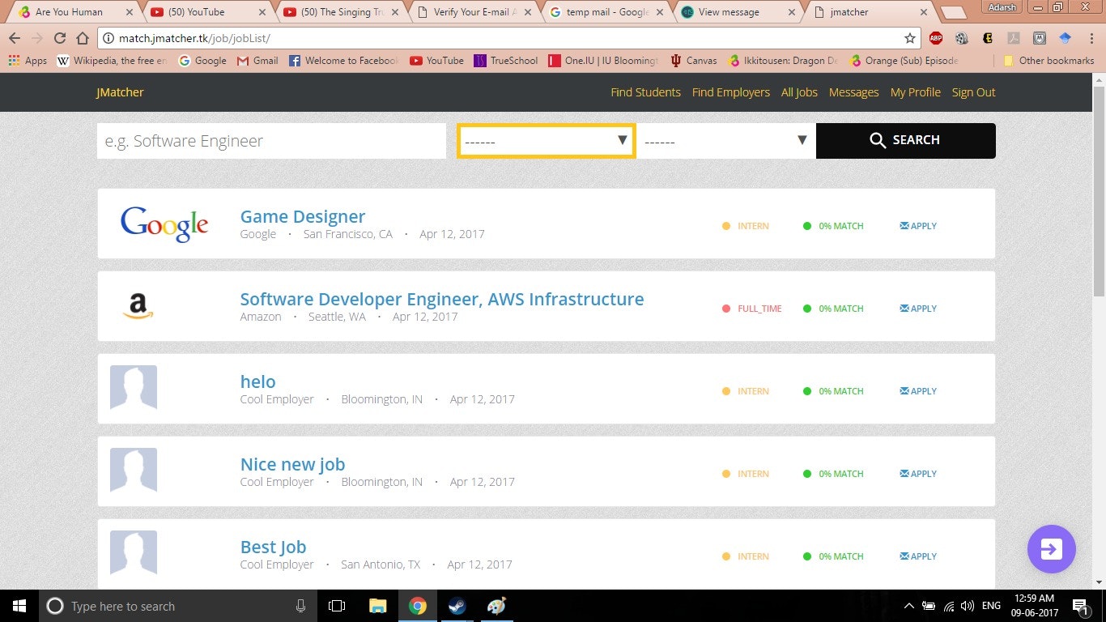Go to the browser home icon
The height and width of the screenshot is (622, 1106).
point(83,38)
